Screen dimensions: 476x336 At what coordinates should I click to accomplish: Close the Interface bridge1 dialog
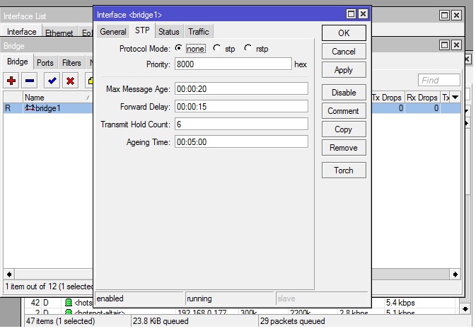363,14
